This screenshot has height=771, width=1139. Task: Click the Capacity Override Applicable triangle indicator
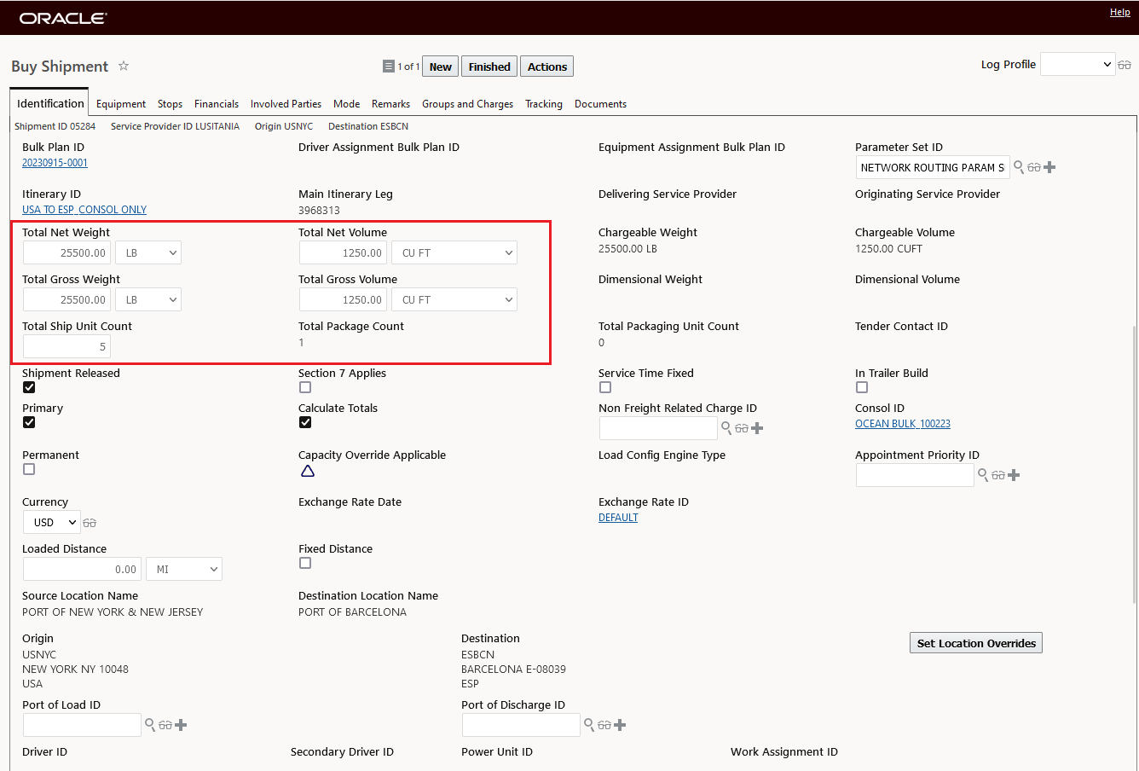[308, 471]
